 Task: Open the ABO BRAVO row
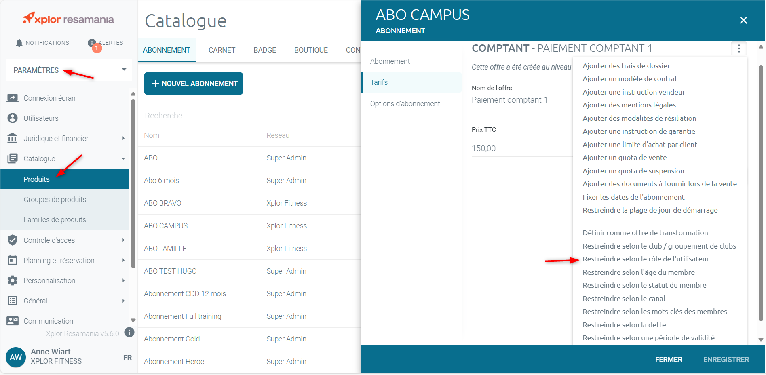[x=249, y=203]
